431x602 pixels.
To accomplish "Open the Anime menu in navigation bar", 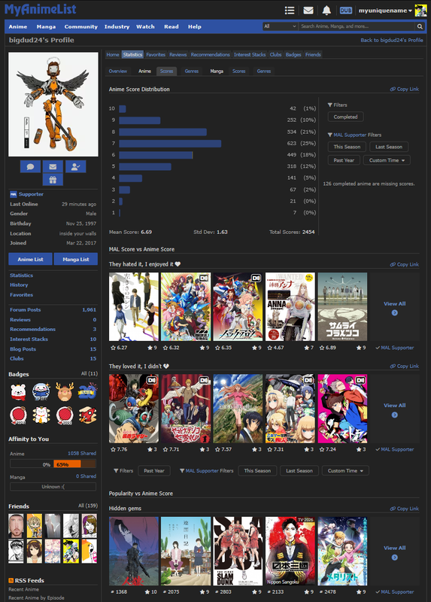I will pyautogui.click(x=18, y=26).
